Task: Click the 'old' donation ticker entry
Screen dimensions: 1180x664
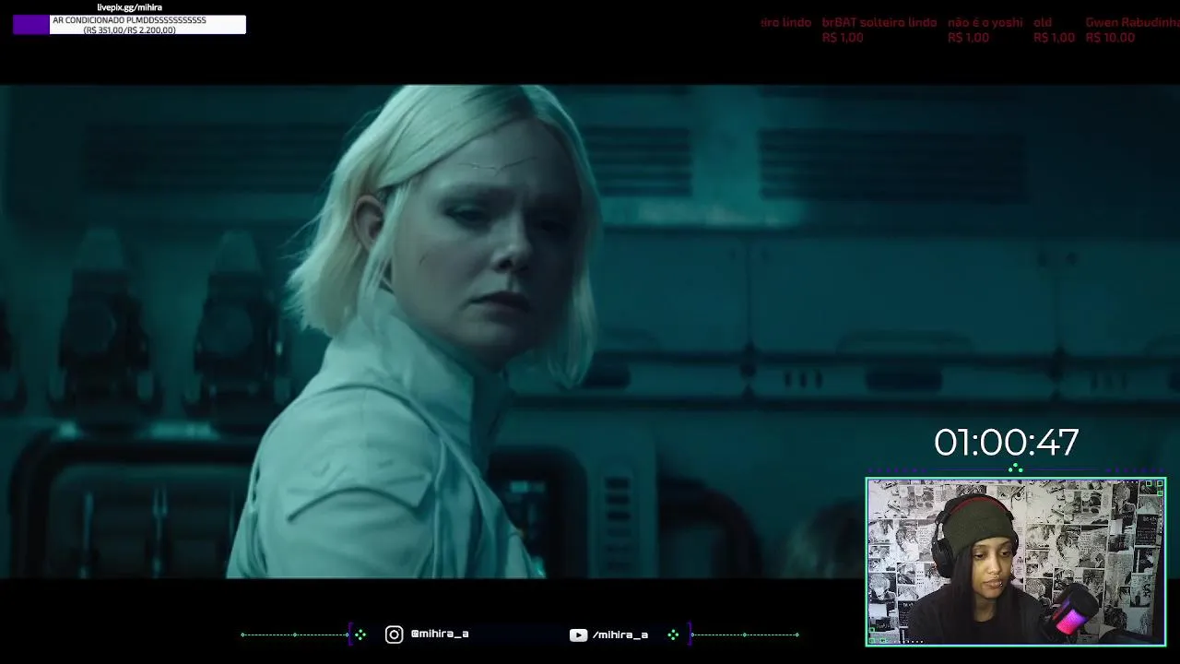Action: pos(1054,30)
